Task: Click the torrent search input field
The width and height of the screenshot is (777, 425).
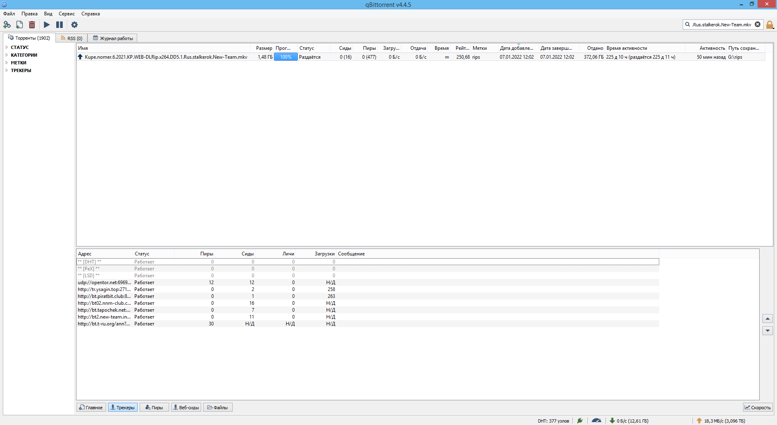Action: click(x=721, y=25)
